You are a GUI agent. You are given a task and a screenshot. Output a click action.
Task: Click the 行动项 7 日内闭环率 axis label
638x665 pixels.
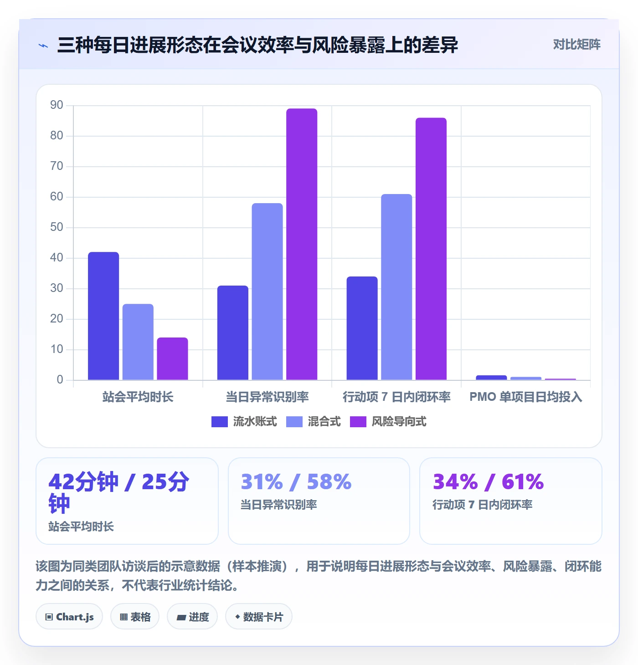(396, 397)
